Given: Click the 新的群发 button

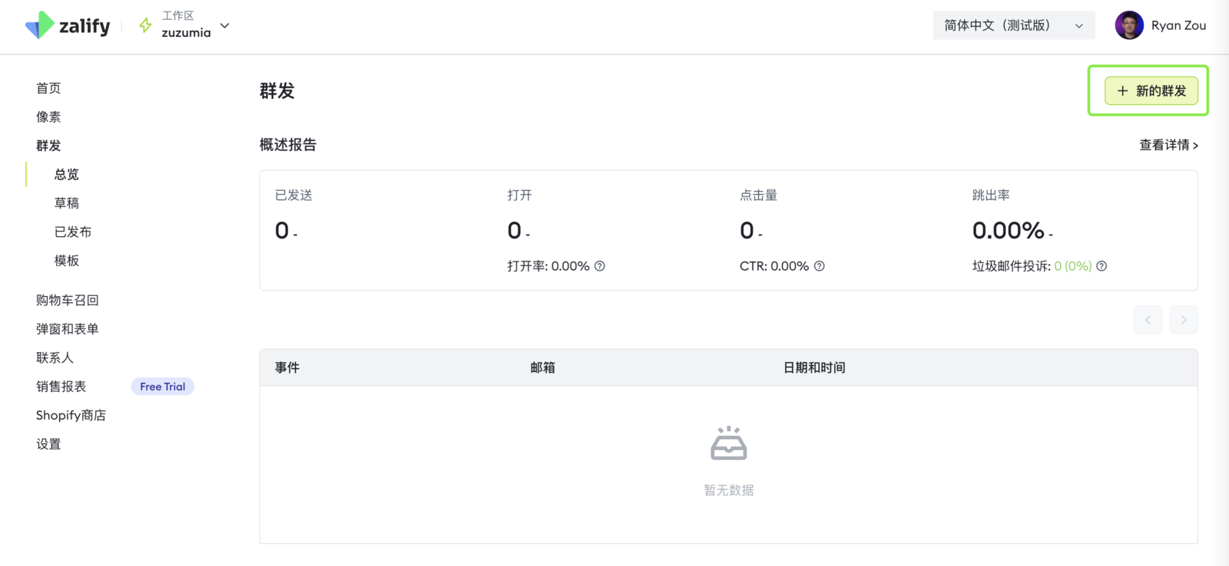Looking at the screenshot, I should pos(1151,90).
